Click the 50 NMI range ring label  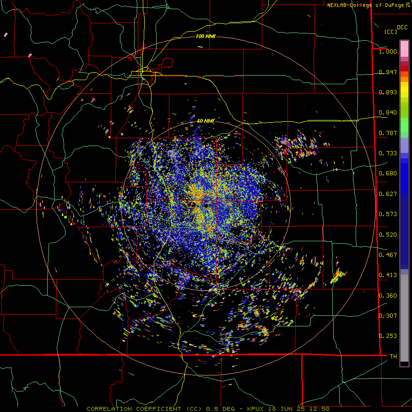pyautogui.click(x=206, y=121)
